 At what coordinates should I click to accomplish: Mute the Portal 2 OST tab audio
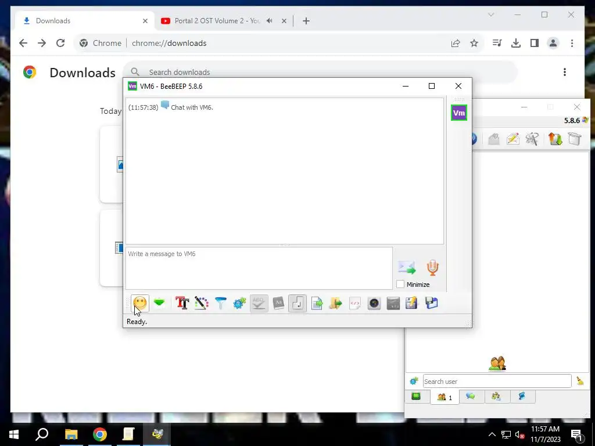coord(270,20)
